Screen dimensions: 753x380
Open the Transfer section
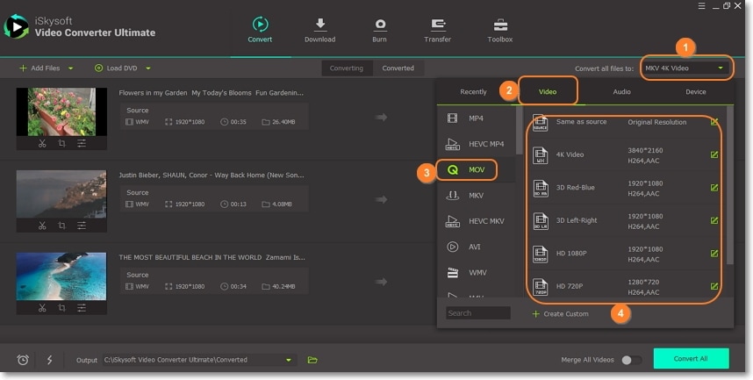437,30
